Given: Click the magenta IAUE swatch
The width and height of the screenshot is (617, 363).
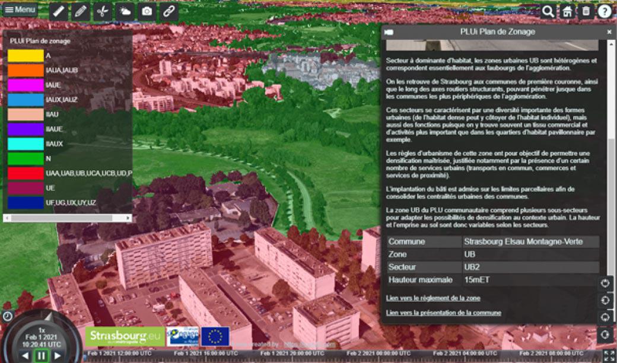Looking at the screenshot, I should coord(26,85).
